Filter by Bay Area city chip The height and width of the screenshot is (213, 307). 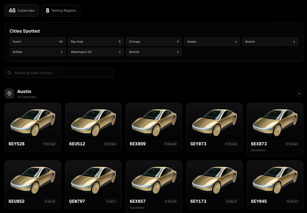(96, 41)
